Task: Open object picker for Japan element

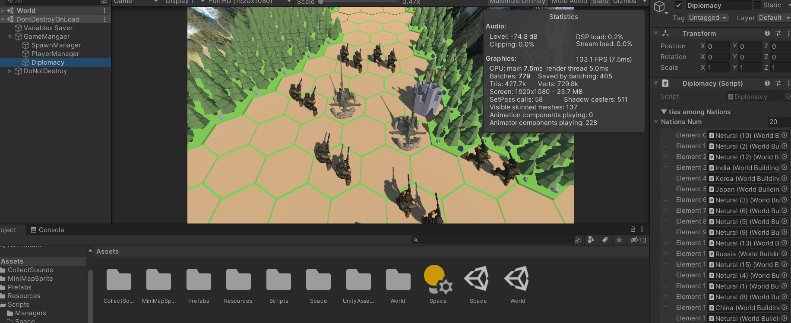Action: (x=785, y=189)
